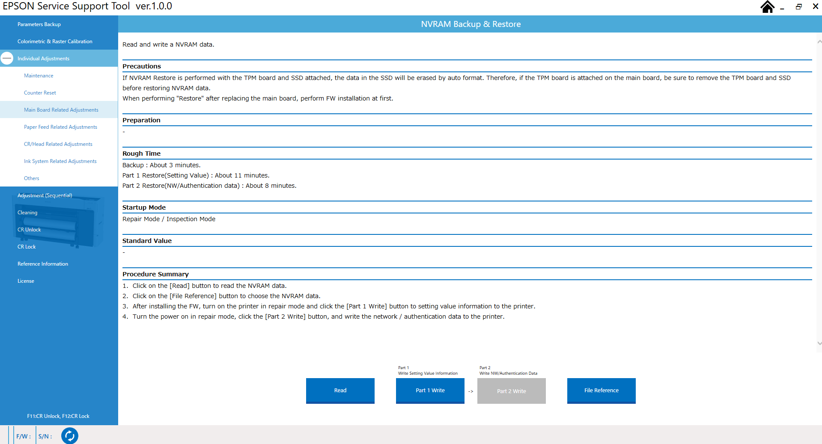Open Colorimetric & Raster Calibration
The width and height of the screenshot is (822, 444).
point(59,41)
